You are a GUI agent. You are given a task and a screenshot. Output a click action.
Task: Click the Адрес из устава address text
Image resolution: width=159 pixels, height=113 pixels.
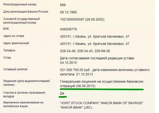[95, 36]
